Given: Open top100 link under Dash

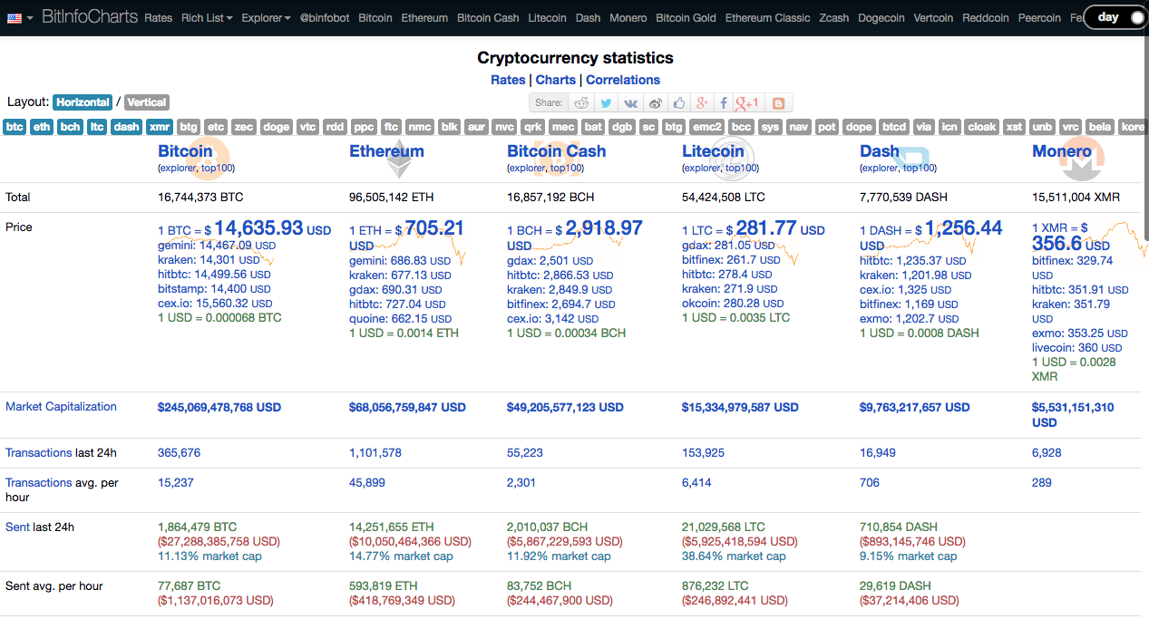Looking at the screenshot, I should (x=919, y=168).
